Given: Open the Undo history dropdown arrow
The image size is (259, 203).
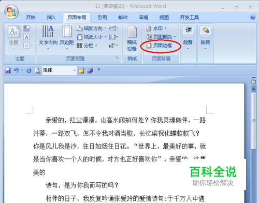Looking at the screenshot, I should click(x=22, y=70).
